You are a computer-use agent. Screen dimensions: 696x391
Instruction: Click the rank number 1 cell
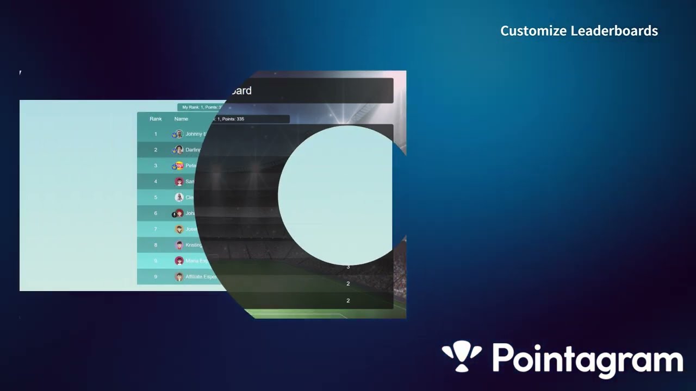coord(156,134)
